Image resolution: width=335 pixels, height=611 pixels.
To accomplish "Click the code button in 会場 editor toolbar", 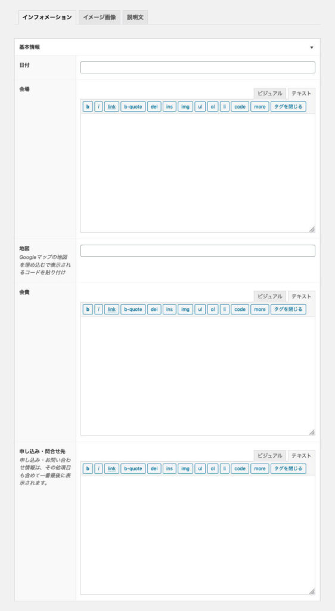I will pos(240,106).
